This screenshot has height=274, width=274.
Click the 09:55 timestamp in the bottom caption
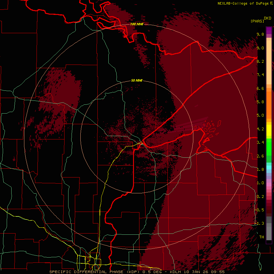(x=219, y=272)
